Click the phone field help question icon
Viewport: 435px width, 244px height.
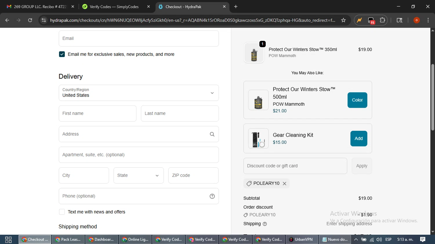tap(212, 196)
